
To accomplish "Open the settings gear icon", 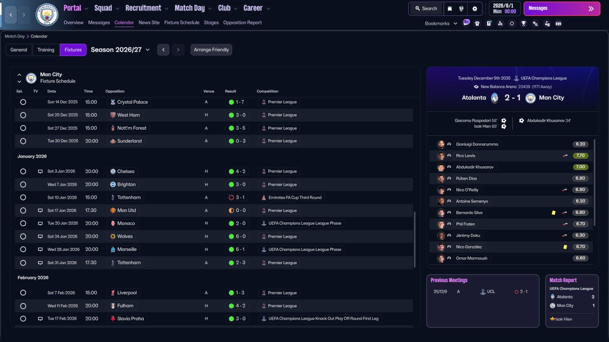I will pyautogui.click(x=474, y=9).
